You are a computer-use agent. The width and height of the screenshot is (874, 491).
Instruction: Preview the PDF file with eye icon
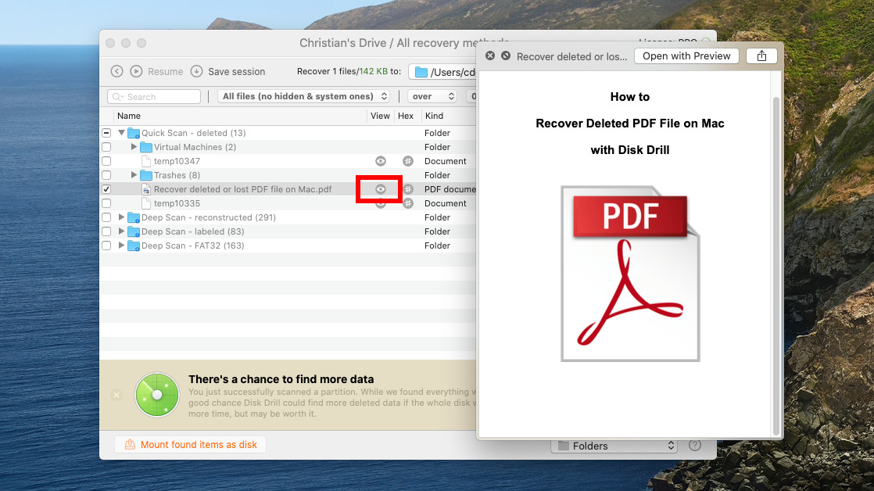[381, 189]
